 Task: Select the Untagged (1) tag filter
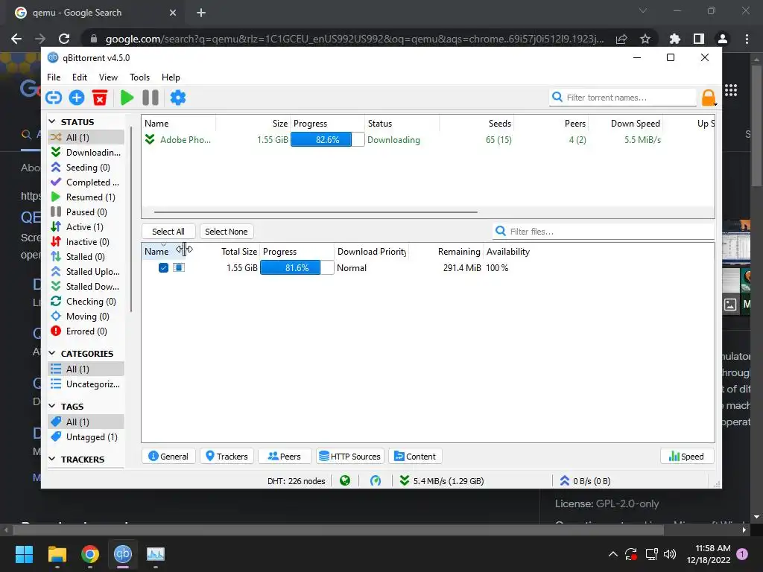coord(86,436)
